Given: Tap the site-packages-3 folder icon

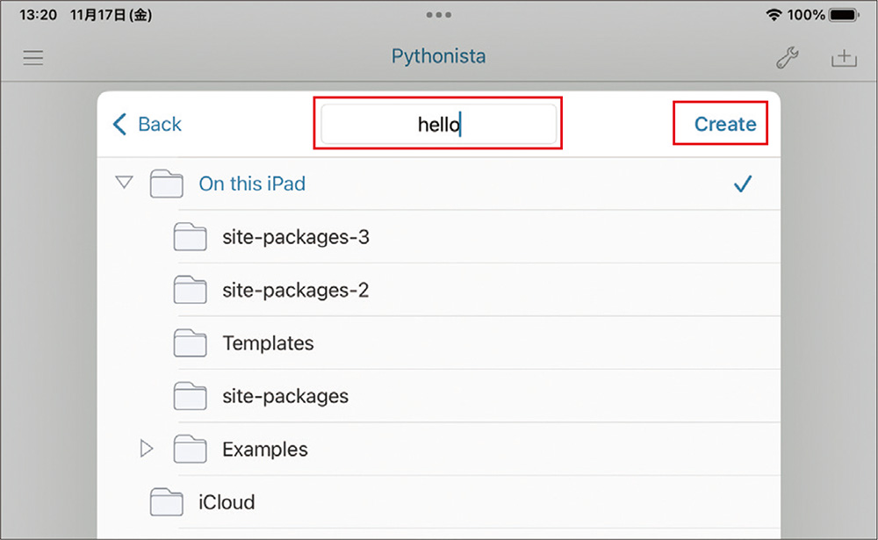Looking at the screenshot, I should (190, 237).
